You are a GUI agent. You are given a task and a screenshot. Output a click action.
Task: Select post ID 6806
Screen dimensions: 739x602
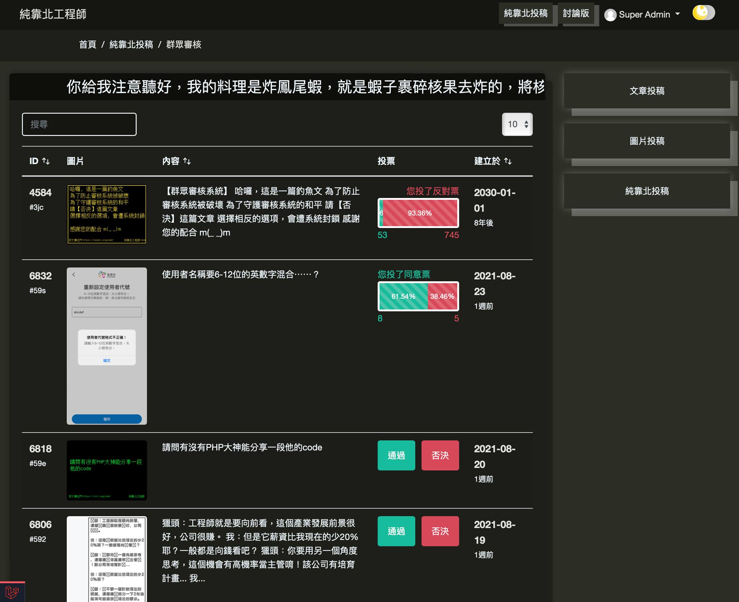coord(40,525)
